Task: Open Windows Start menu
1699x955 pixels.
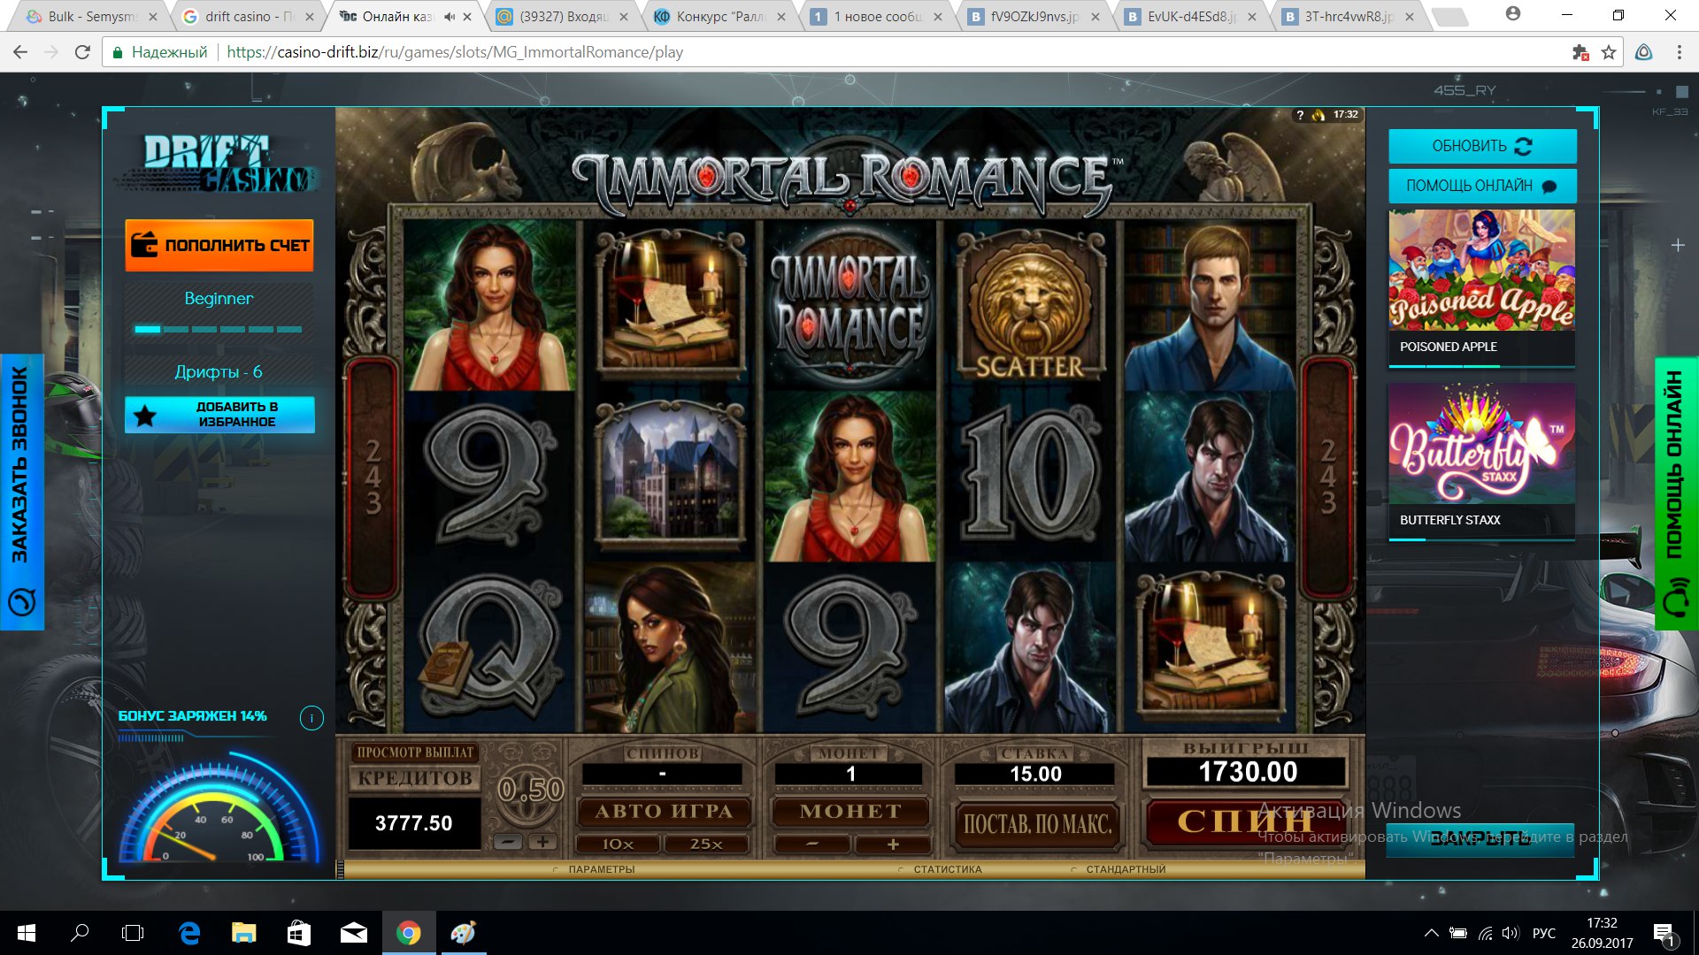Action: pos(27,933)
